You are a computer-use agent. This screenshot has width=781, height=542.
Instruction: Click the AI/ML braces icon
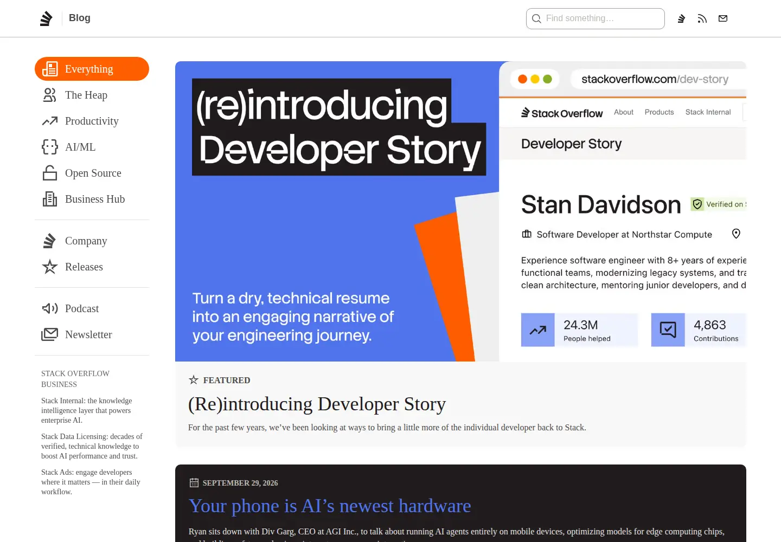coord(50,147)
